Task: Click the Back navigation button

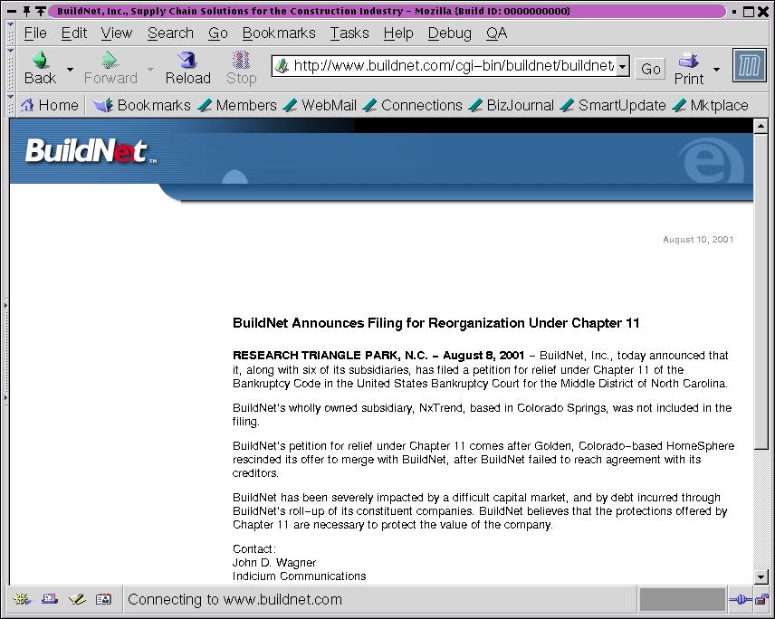Action: (40, 68)
